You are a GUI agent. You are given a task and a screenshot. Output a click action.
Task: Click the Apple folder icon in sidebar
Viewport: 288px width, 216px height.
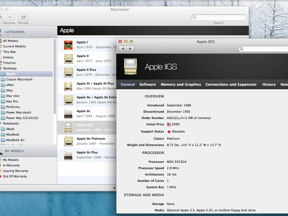(3, 74)
